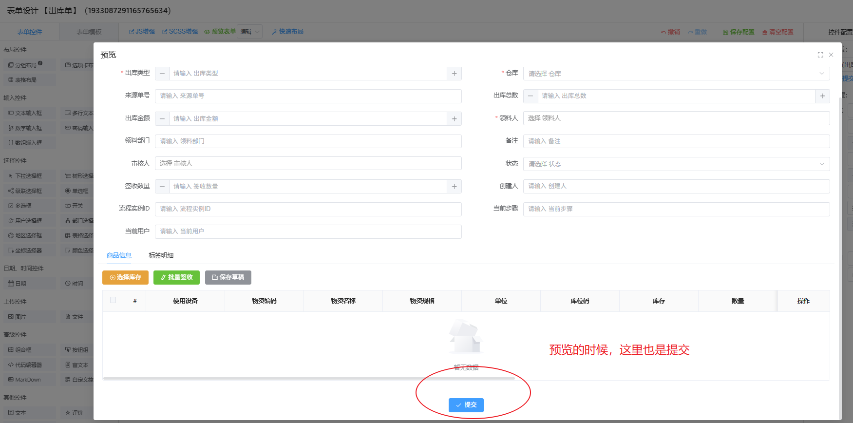The height and width of the screenshot is (423, 853).
Task: Click the 领料部门 input field
Action: point(308,141)
